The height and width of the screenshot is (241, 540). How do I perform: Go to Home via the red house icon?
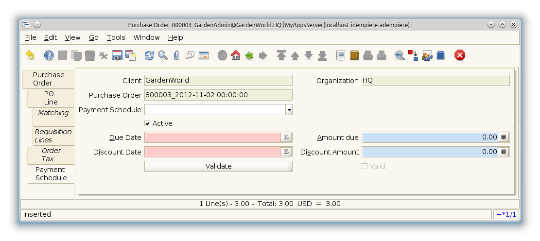[236, 55]
